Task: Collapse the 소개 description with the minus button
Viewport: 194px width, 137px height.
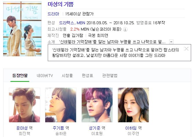Action: (171, 42)
